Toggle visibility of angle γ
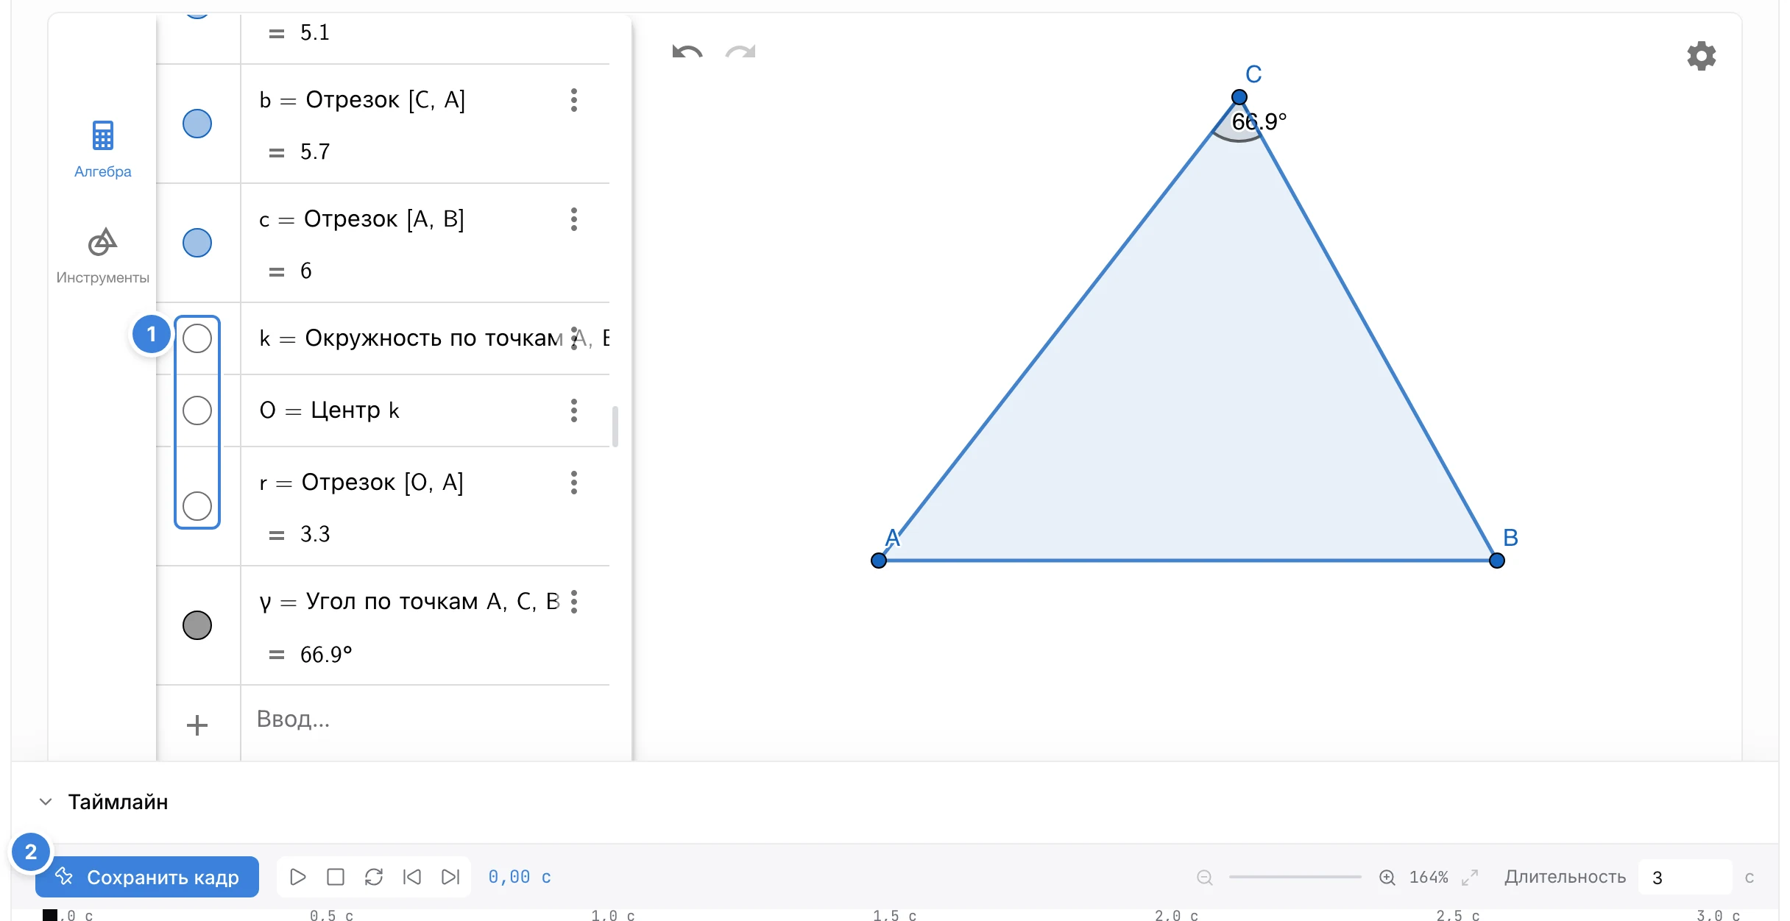The image size is (1790, 921). [197, 625]
